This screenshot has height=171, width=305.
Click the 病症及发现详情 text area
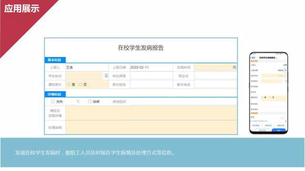tap(151, 113)
